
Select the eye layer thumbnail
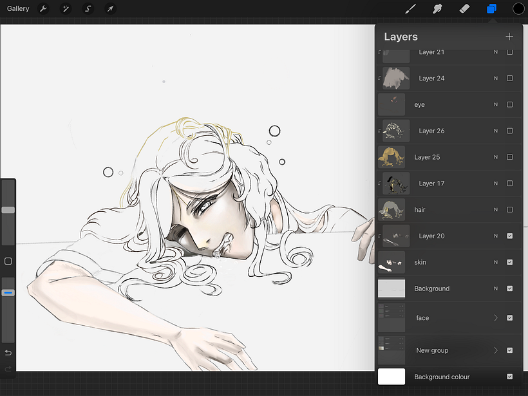(x=391, y=104)
